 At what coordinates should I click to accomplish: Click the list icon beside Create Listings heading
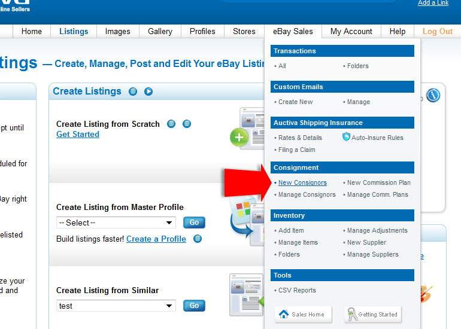[133, 92]
